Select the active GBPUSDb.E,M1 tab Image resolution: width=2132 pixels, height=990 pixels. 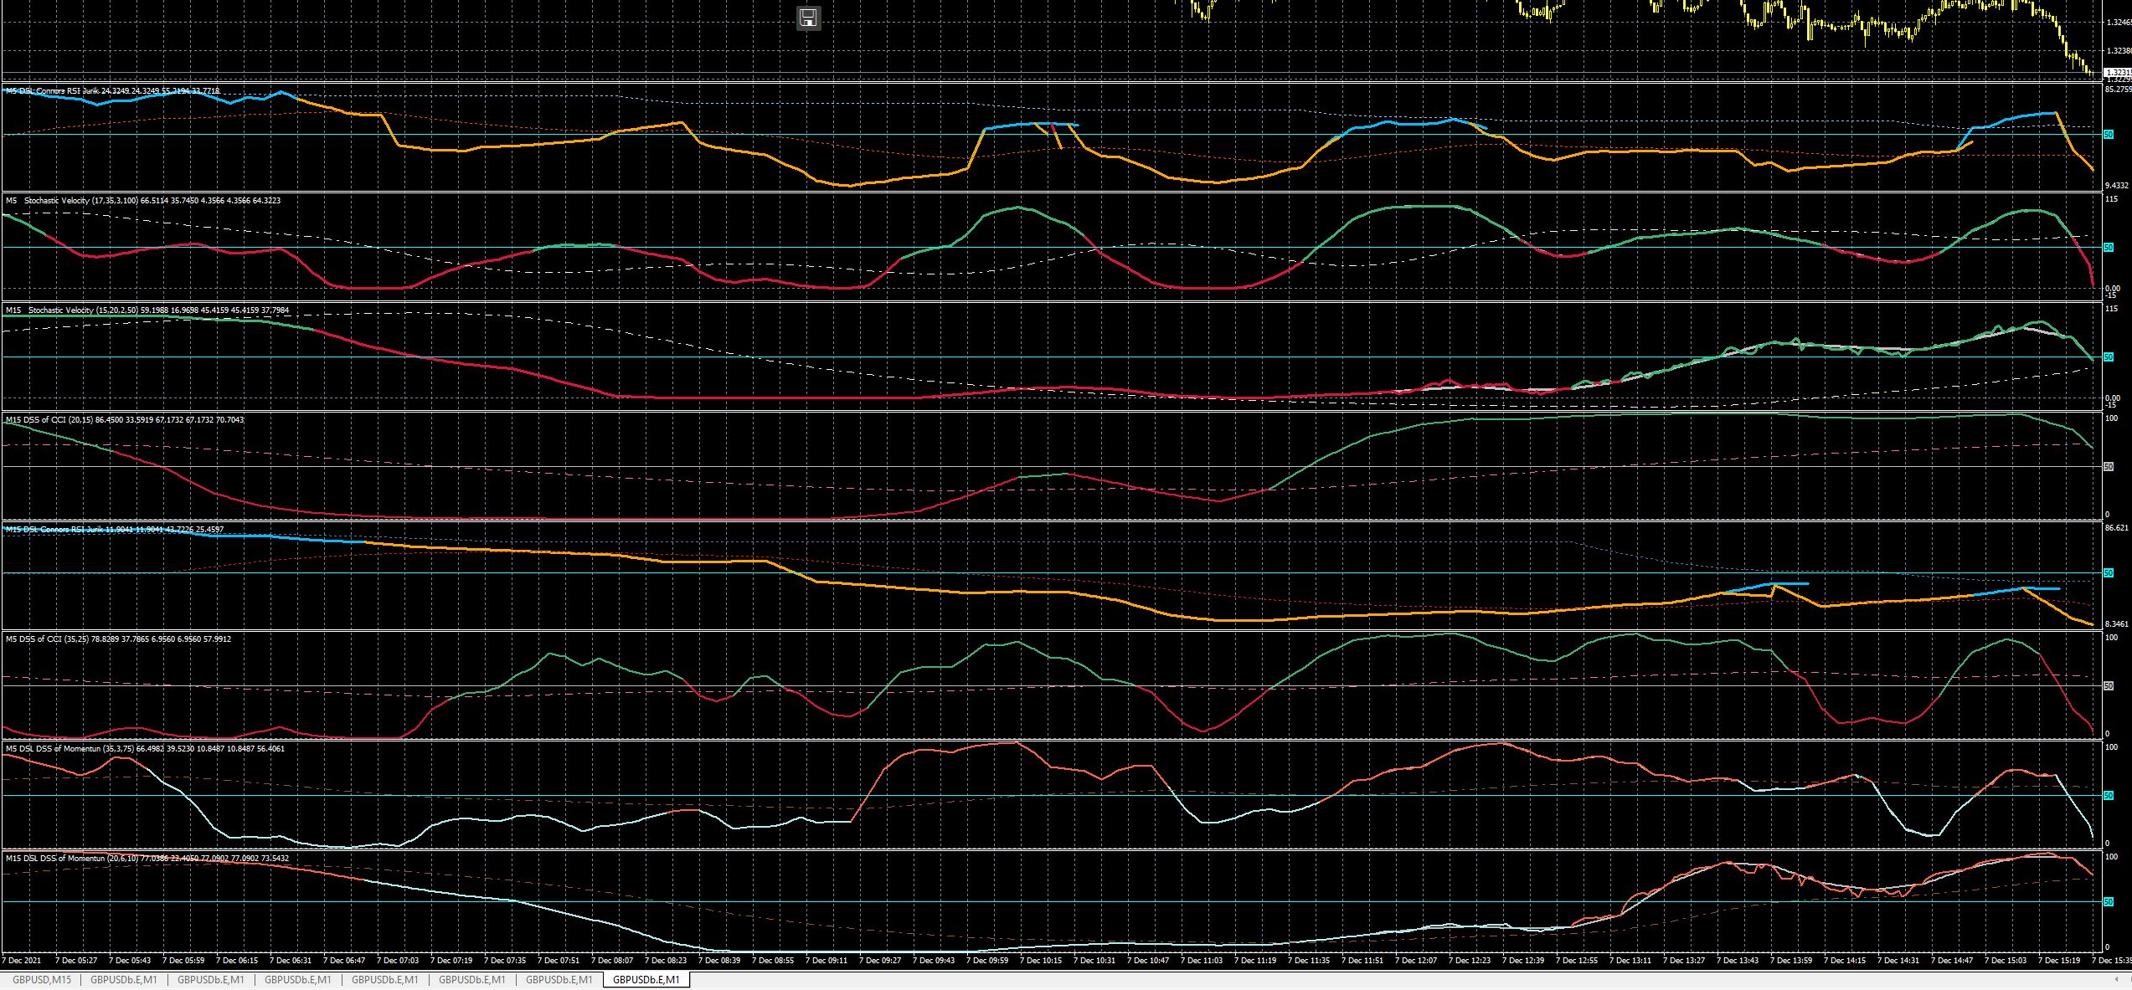point(646,980)
